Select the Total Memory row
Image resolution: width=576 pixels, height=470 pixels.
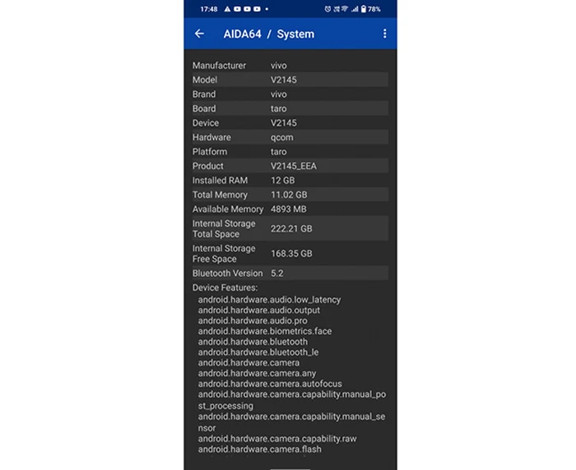[x=290, y=195]
